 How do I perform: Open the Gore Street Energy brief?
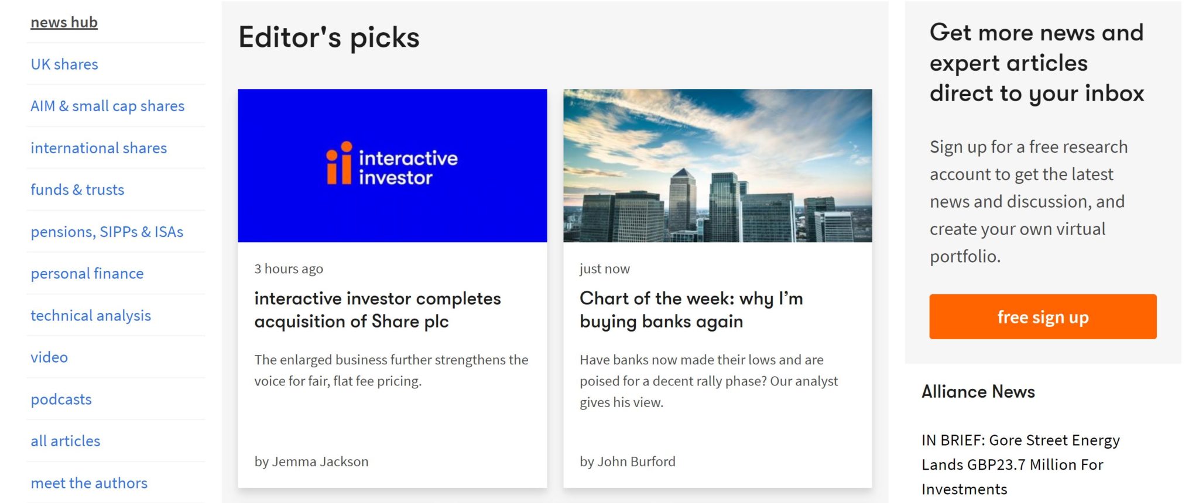(1020, 464)
